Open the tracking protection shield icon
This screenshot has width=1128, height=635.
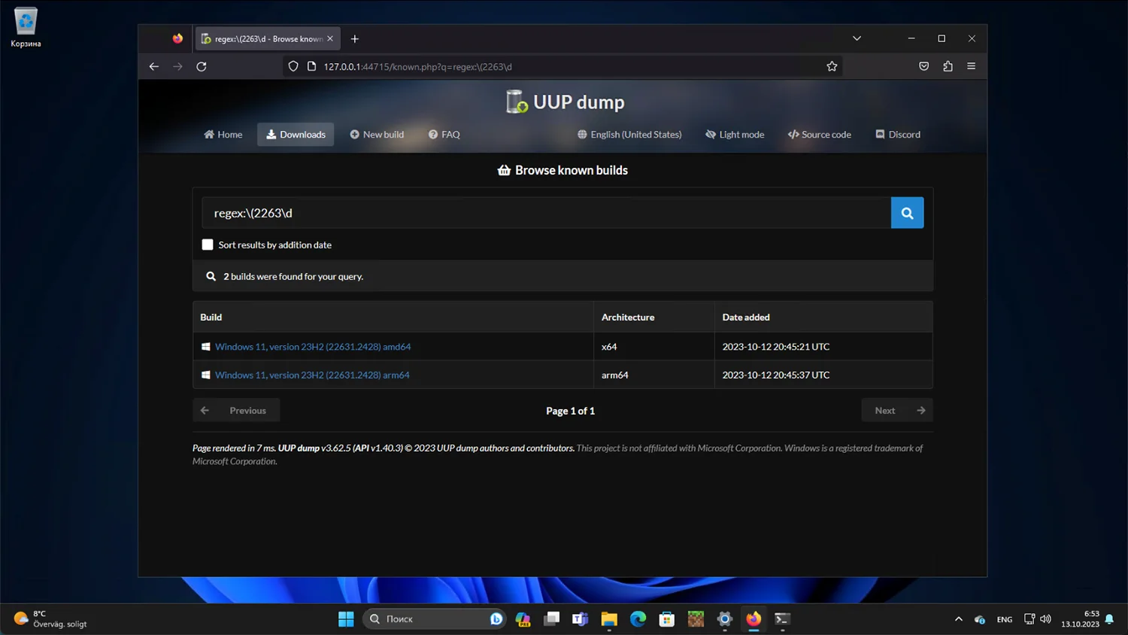[x=293, y=66]
